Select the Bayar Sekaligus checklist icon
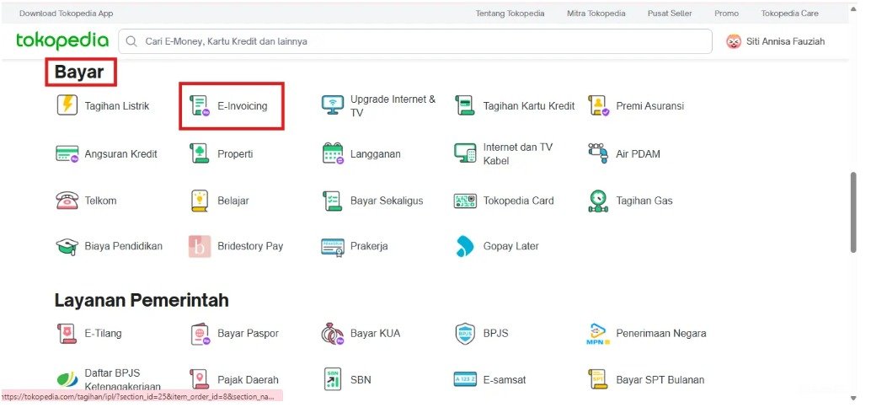The height and width of the screenshot is (418, 871). 332,201
